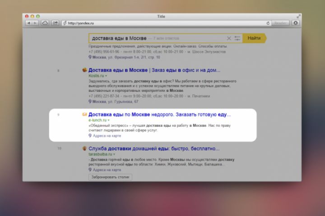325x216 pixels.
Task: Open advanced search settings sliders icon
Action: 237,38
